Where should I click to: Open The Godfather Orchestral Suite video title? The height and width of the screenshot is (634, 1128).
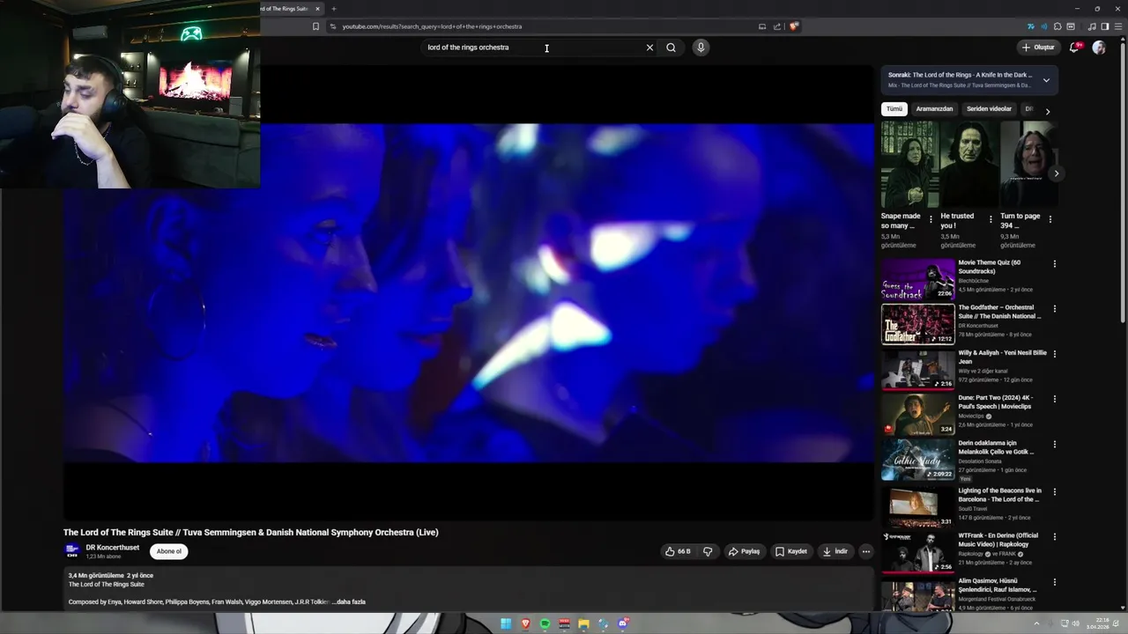click(x=1000, y=312)
